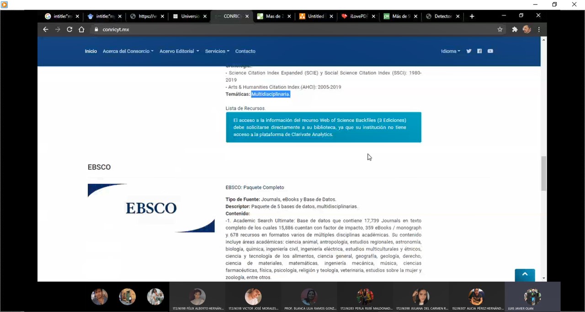Click the 'Contenido:' label
This screenshot has width=585, height=312.
[238, 213]
